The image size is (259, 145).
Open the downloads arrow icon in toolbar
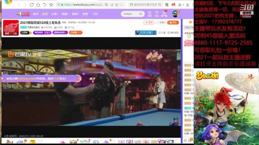[187, 5]
